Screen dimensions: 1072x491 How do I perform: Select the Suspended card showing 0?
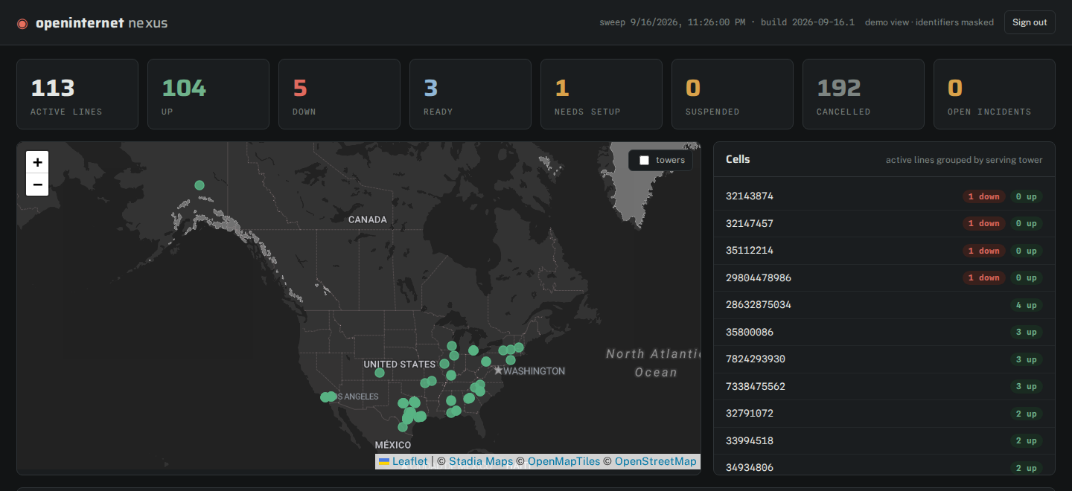coord(733,94)
